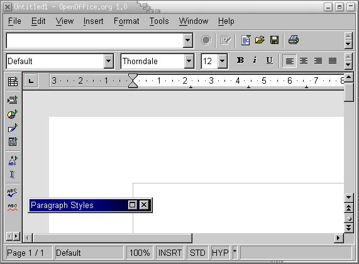Run Spellcheck ABC checkmark icon
The image size is (359, 264).
(x=12, y=193)
